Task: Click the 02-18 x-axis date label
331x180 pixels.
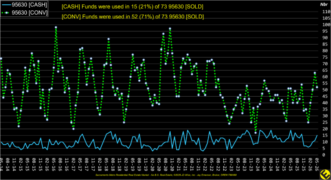Action: (x=100, y=165)
